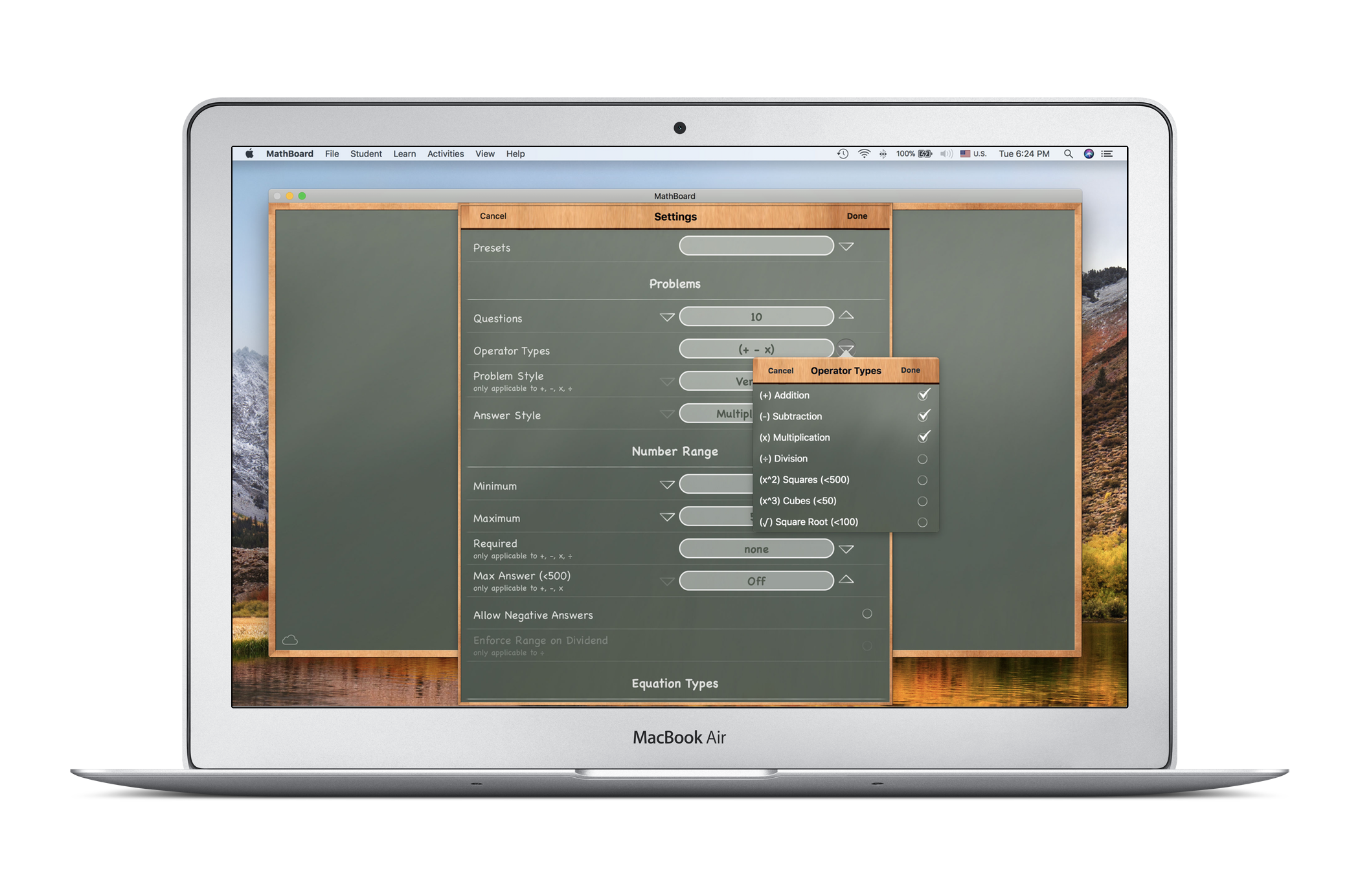Open the File menu

(332, 153)
